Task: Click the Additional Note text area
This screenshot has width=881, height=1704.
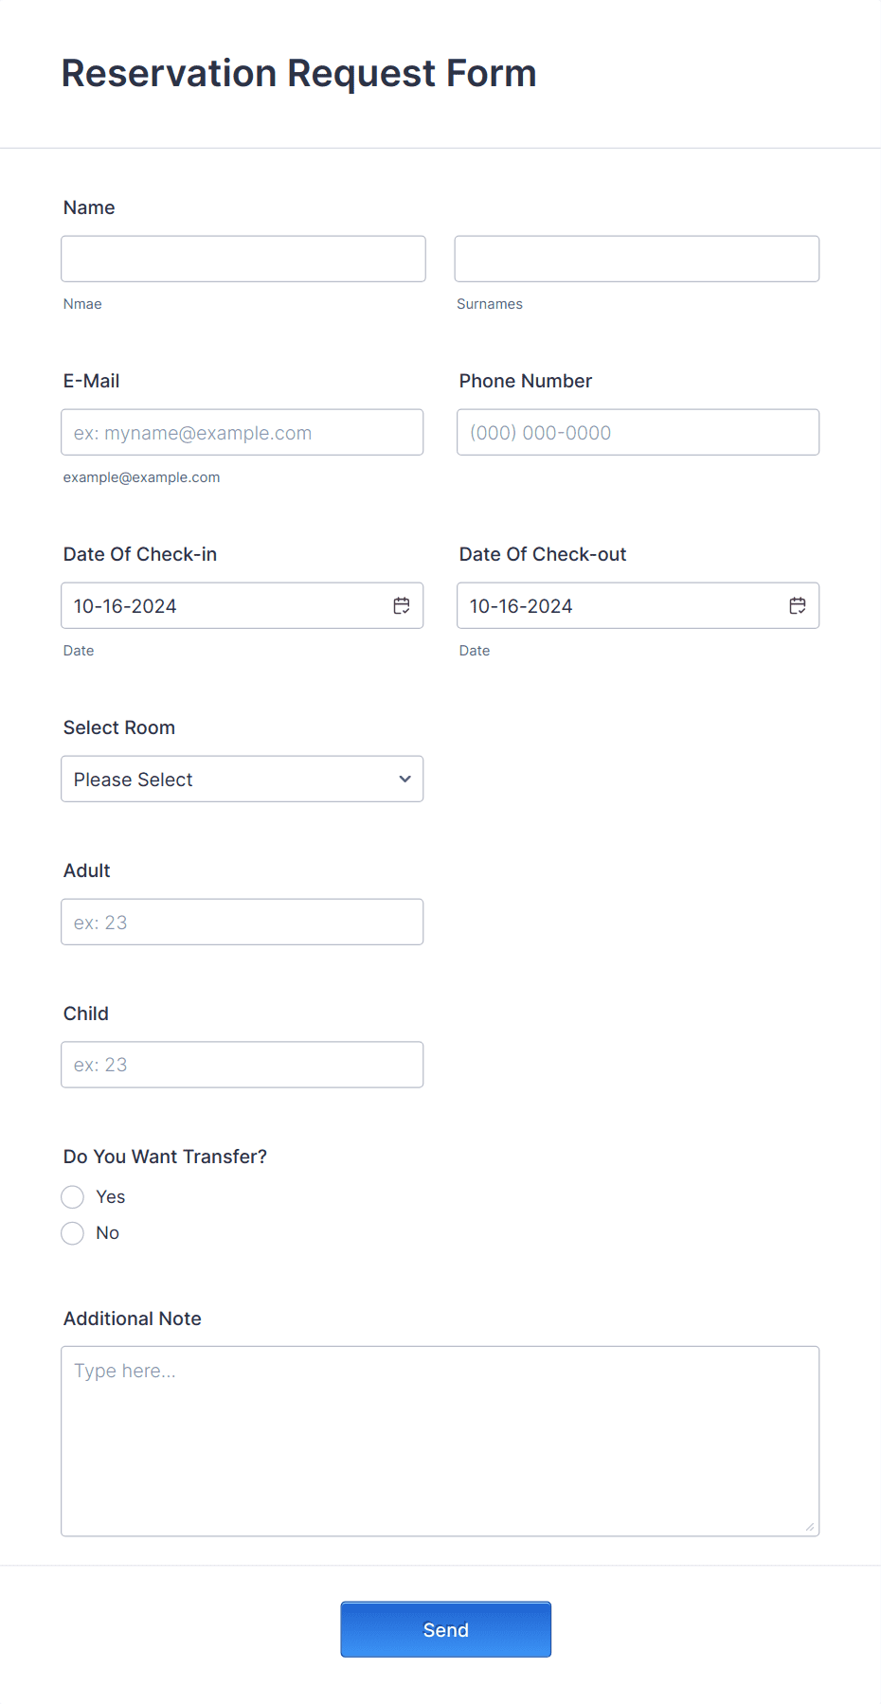Action: (440, 1441)
